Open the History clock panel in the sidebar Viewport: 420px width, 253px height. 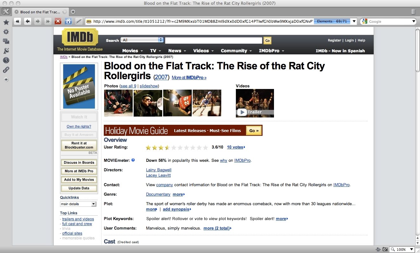coord(6,60)
